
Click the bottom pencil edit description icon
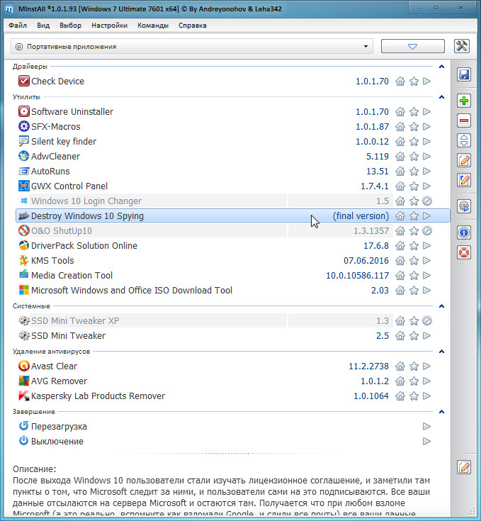[x=464, y=467]
